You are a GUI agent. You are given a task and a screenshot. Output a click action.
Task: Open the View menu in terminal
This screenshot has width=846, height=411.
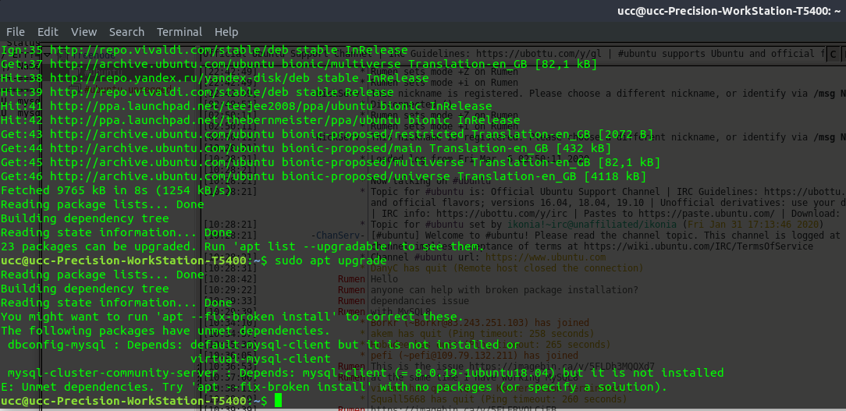point(84,32)
